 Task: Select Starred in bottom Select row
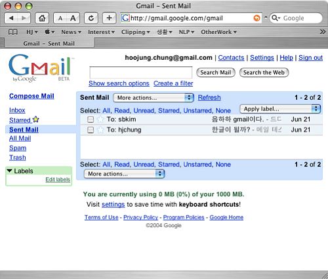169,164
